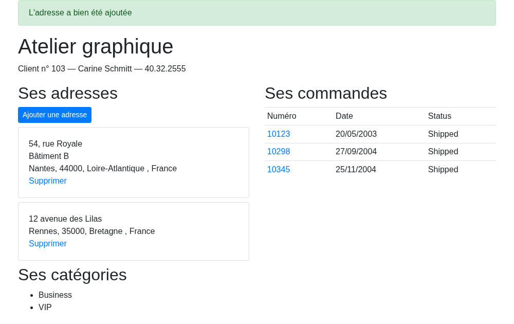
Task: Click the client n° 103 Carine Schmitt line
Action: click(x=102, y=68)
